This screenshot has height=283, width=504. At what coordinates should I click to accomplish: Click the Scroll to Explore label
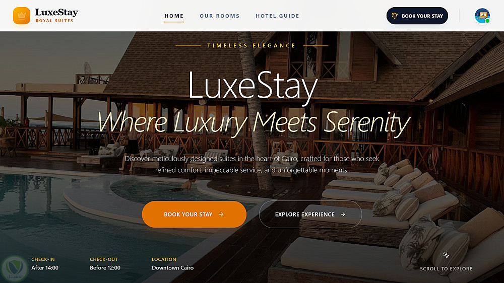446,269
